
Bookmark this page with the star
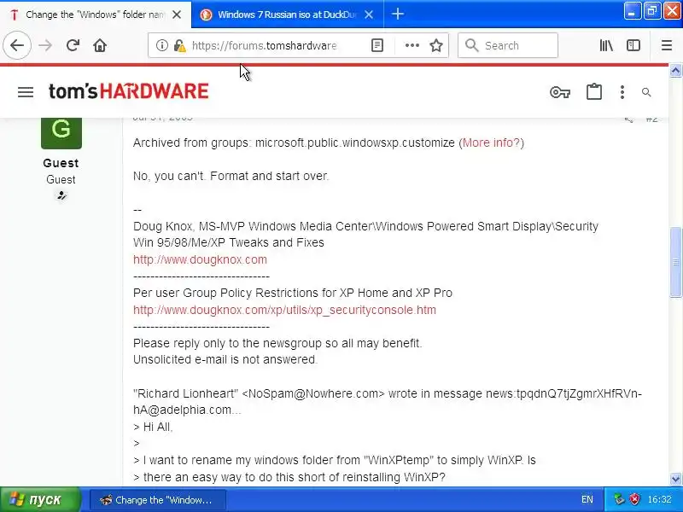click(436, 45)
